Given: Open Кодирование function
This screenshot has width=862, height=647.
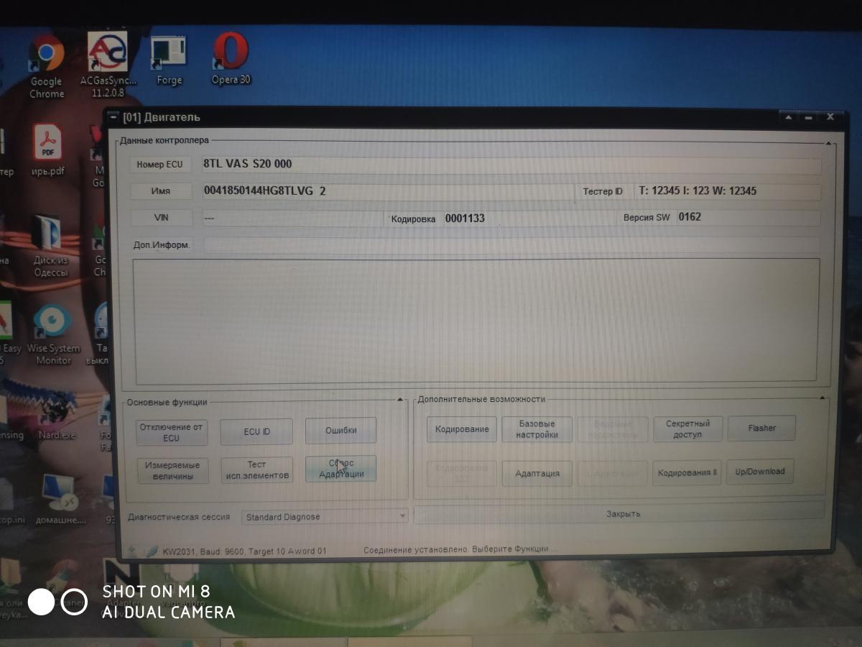Looking at the screenshot, I should pos(461,429).
